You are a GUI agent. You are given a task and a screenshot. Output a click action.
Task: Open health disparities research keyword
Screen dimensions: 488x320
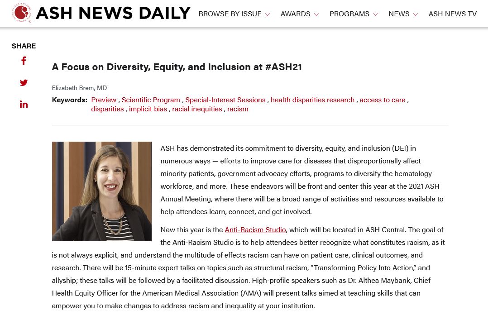click(312, 100)
